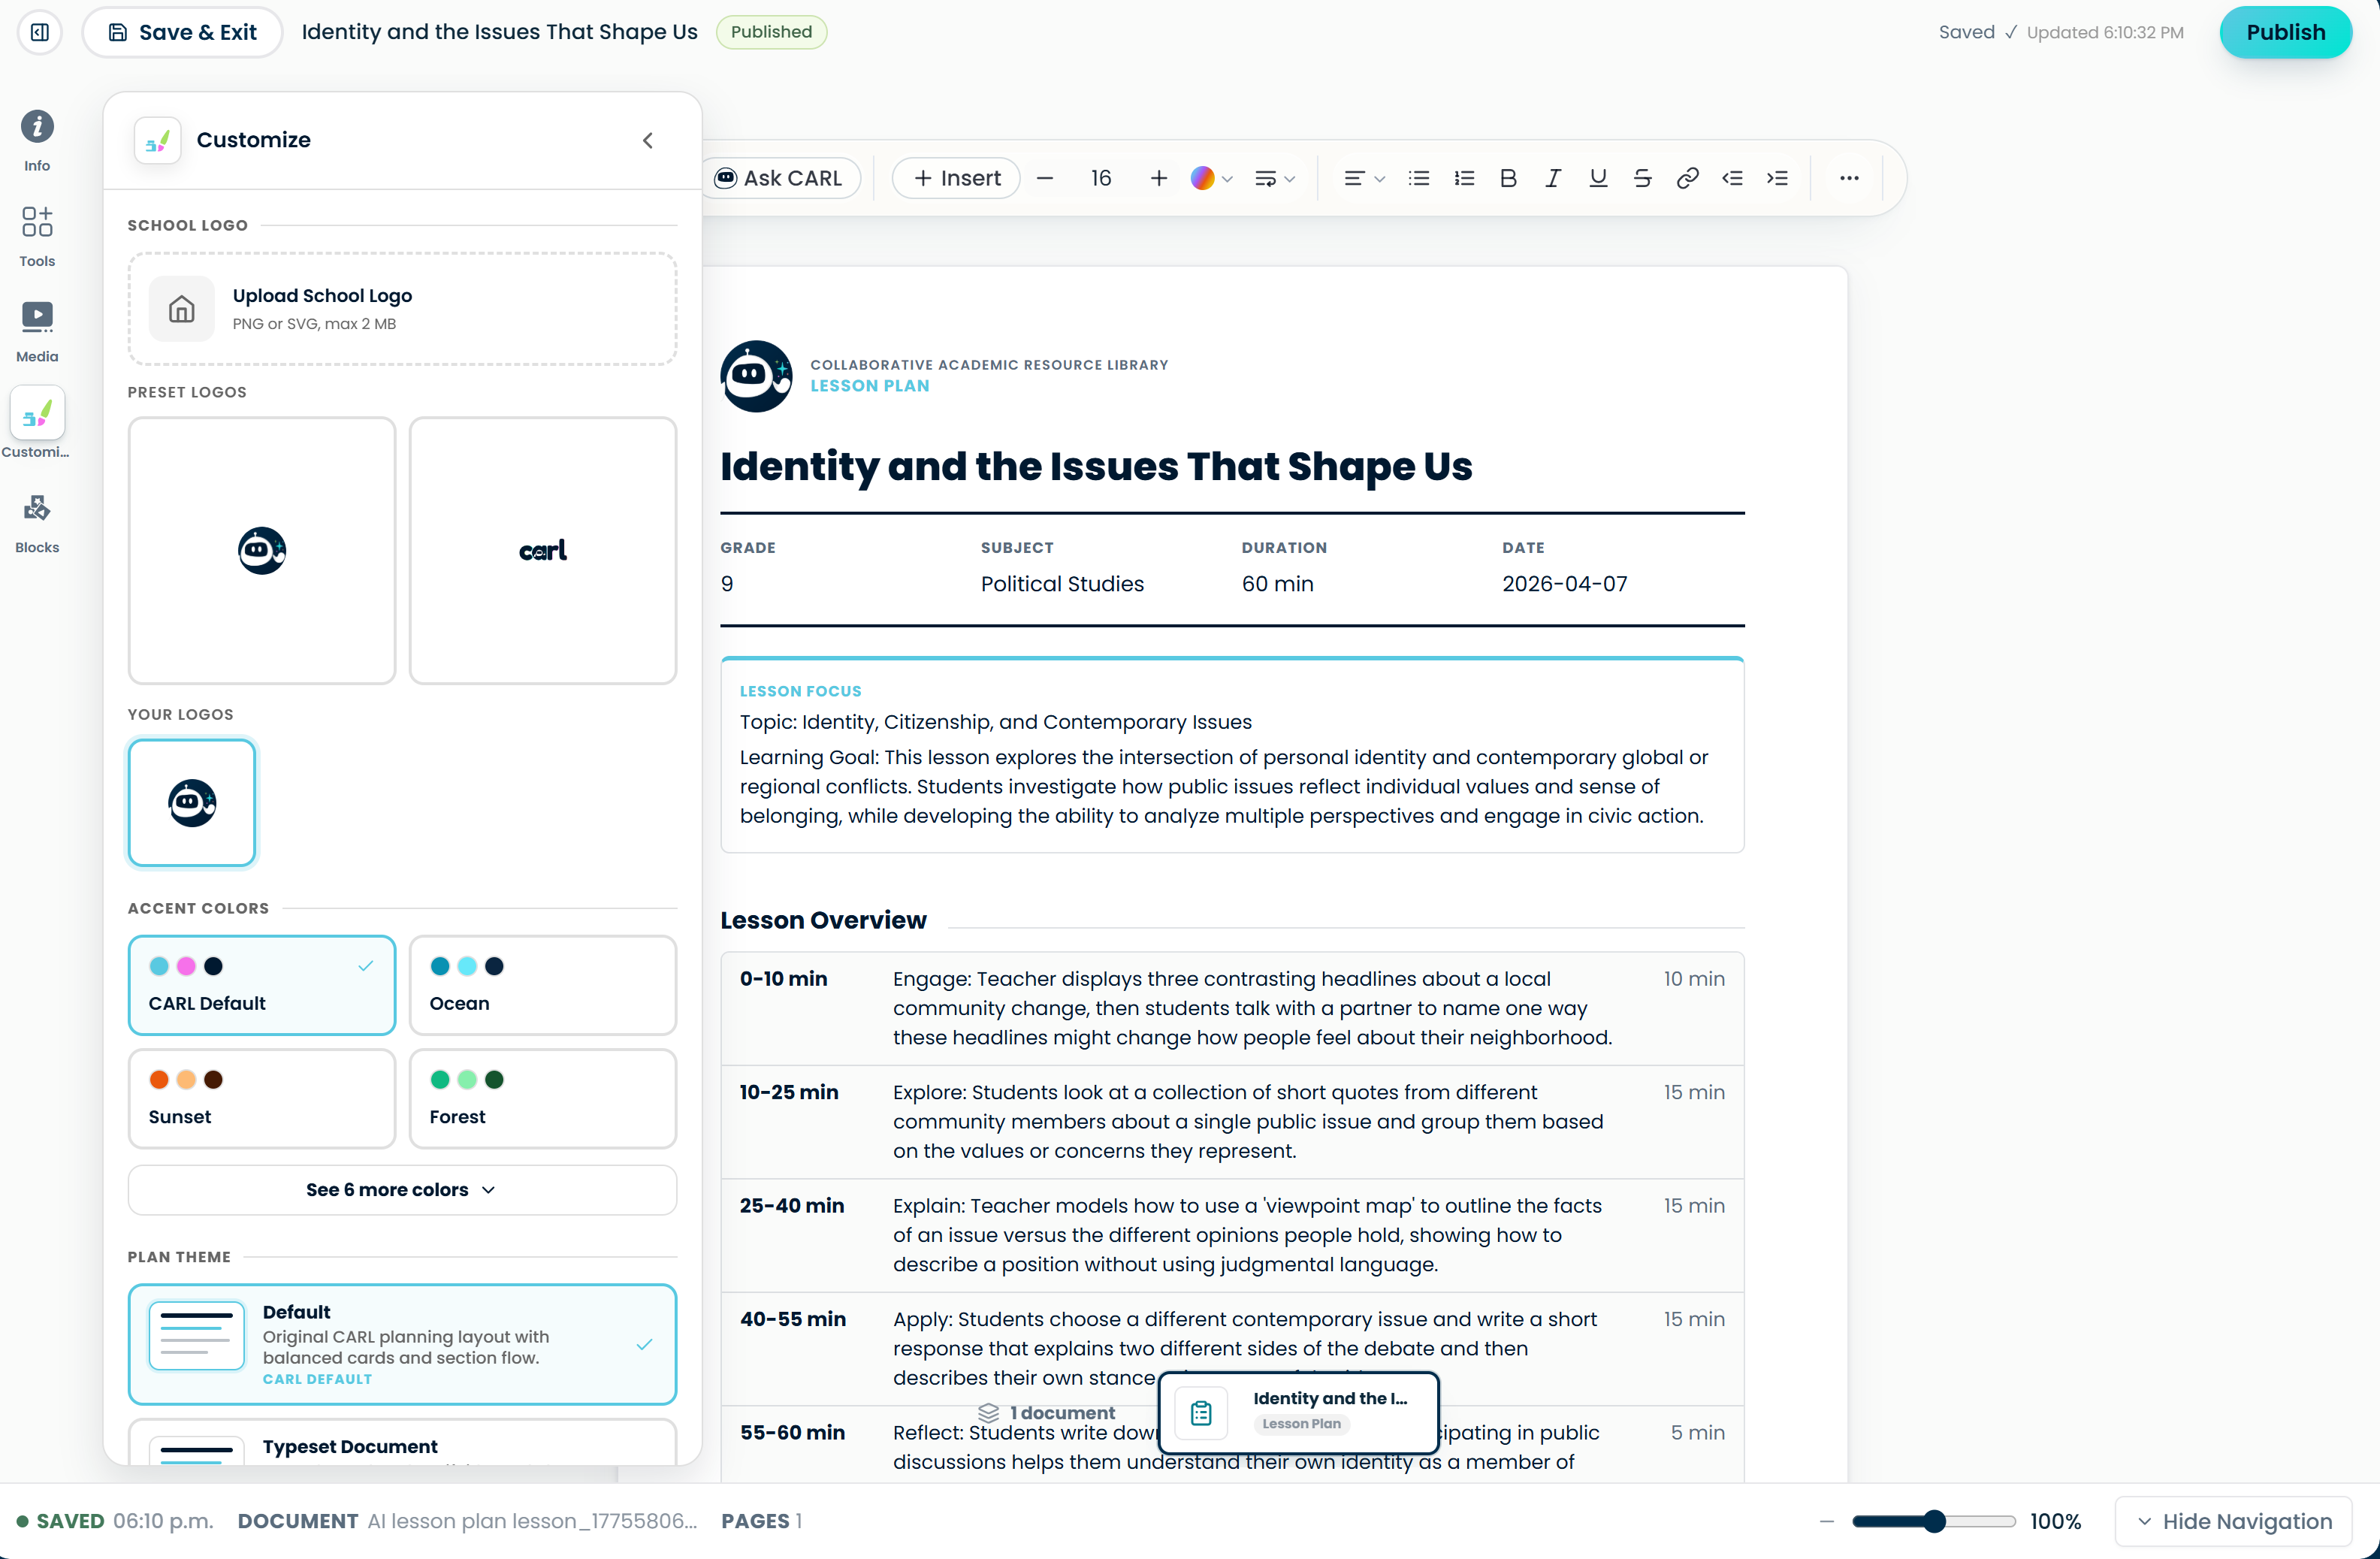Image resolution: width=2380 pixels, height=1559 pixels.
Task: Decrease font size with minus button
Action: (x=1045, y=178)
